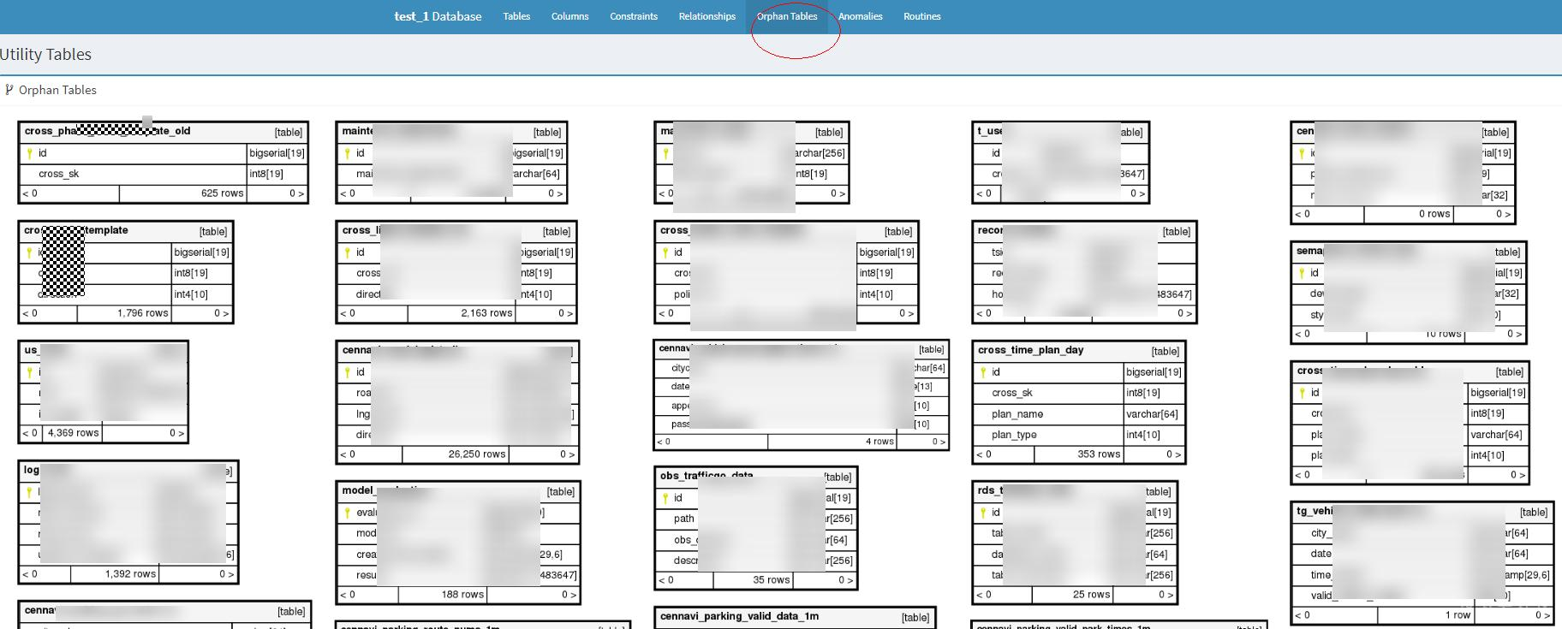Click the "26,250 rows" count
Viewport: 1562px width, 629px height.
tap(477, 454)
